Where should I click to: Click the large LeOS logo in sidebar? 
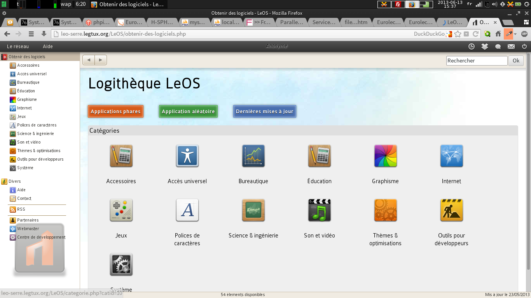[40, 248]
